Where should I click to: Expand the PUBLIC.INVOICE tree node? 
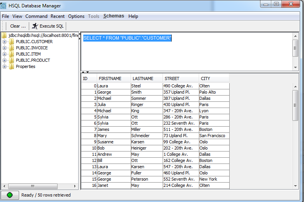tap(4, 48)
